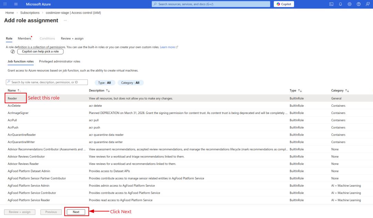Viewport: 373px width, 218px height.
Task: Select Privileged administrator roles tab
Action: tap(60, 61)
